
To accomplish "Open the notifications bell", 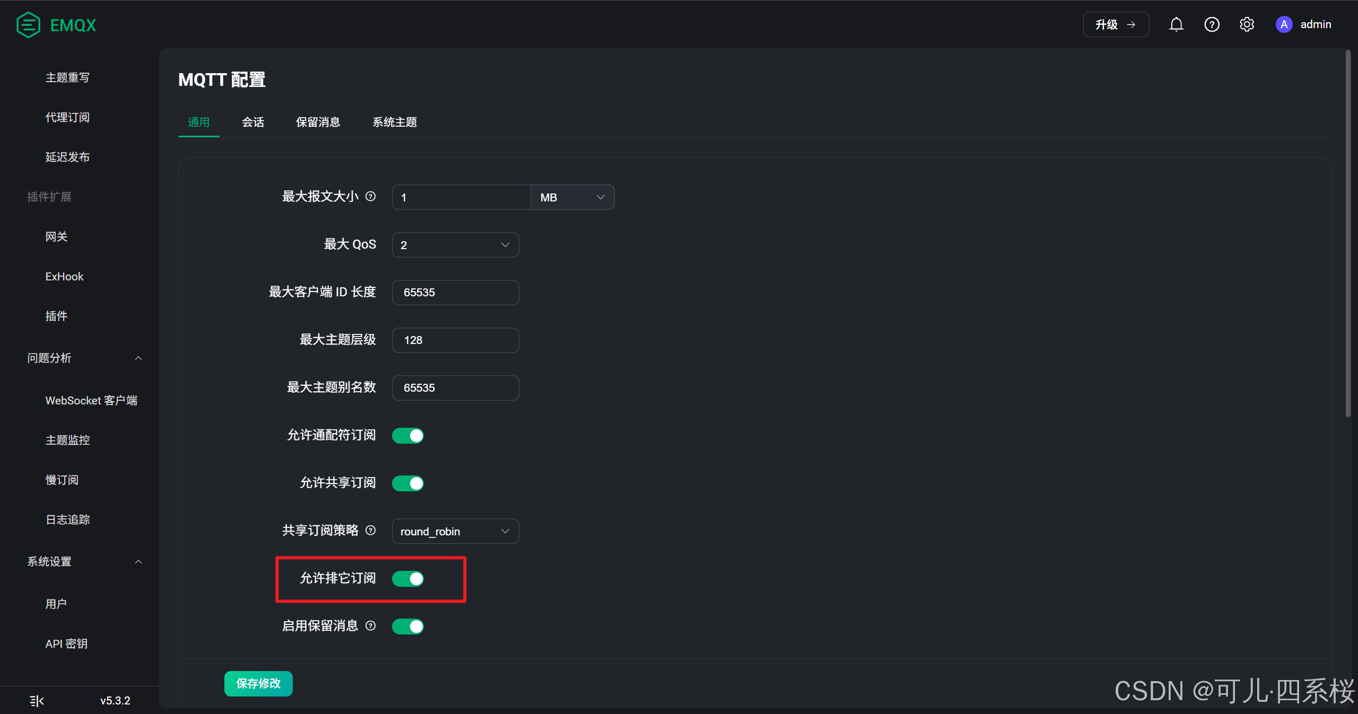I will coord(1176,24).
